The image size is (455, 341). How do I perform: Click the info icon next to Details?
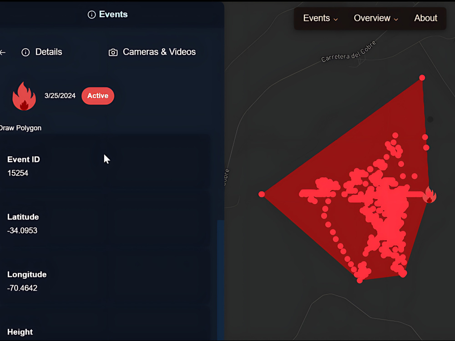(25, 52)
